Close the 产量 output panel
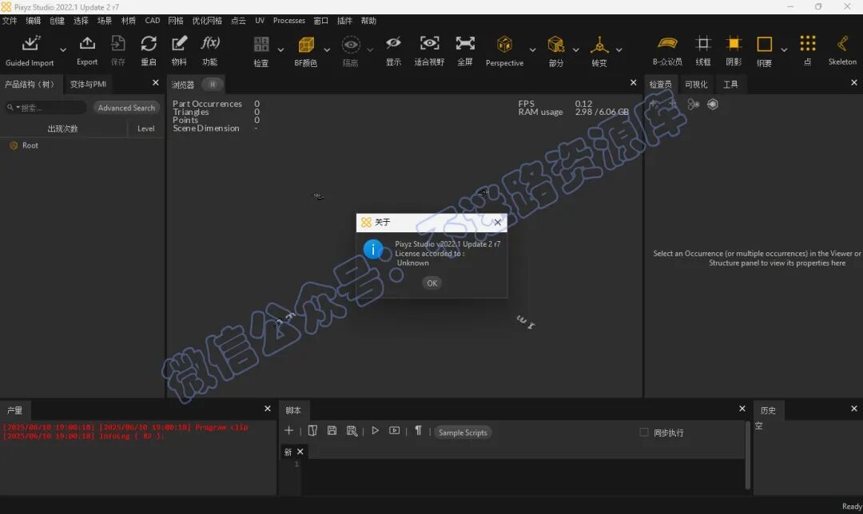This screenshot has width=863, height=514. (268, 409)
